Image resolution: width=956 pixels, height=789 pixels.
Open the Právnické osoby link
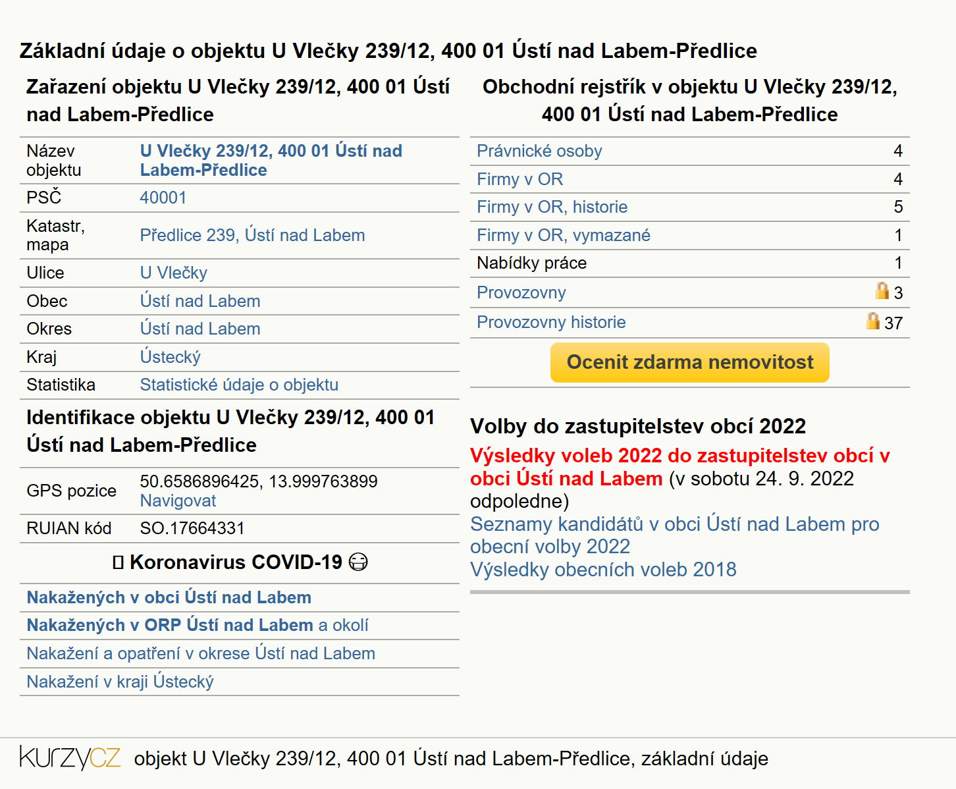click(x=539, y=151)
